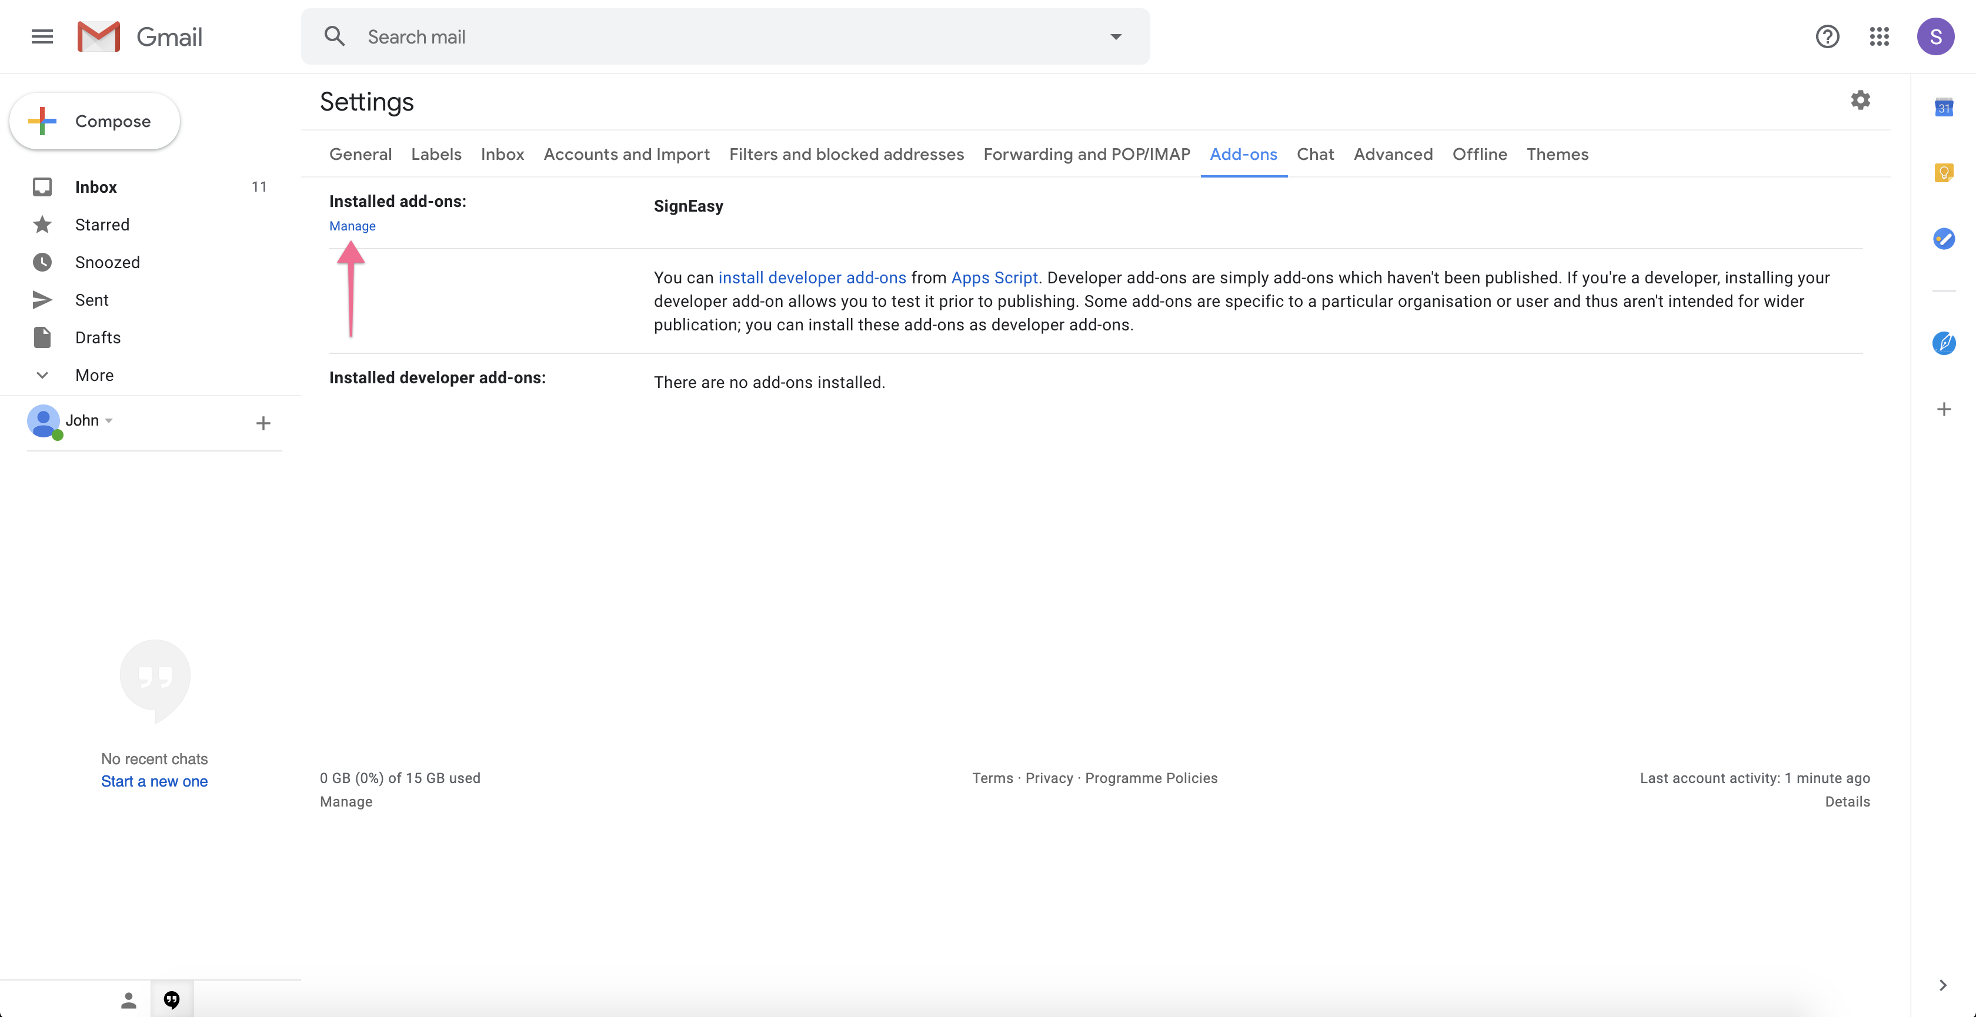The width and height of the screenshot is (1976, 1017).
Task: Click Manage under storage usage
Action: [x=346, y=801]
